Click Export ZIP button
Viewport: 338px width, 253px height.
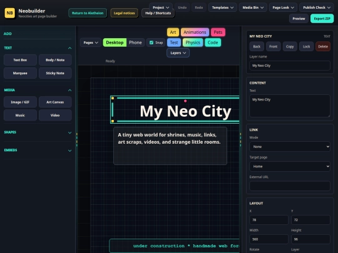322,19
